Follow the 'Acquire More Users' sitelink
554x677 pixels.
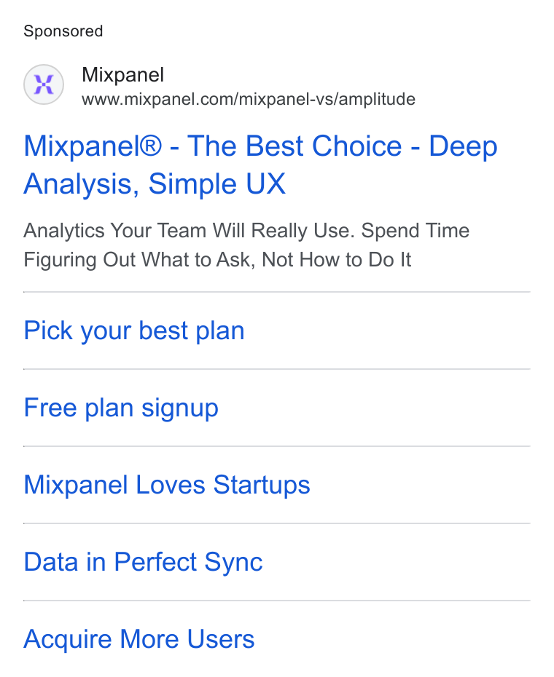[138, 639]
